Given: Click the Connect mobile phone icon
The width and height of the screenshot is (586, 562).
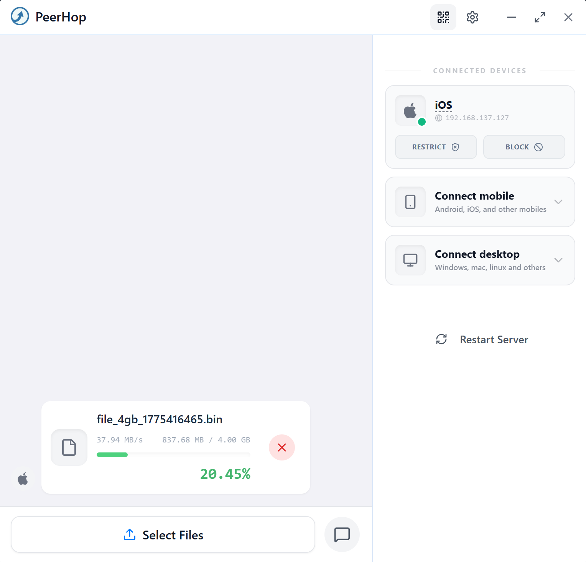Looking at the screenshot, I should click(410, 202).
